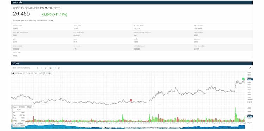This screenshot has width=264, height=131.
Task: Click the PLTR label in chart legend
Action: pos(17,73)
